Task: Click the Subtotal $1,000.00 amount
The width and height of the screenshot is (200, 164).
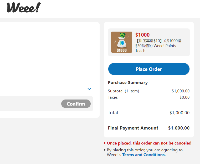Action: pyautogui.click(x=181, y=91)
